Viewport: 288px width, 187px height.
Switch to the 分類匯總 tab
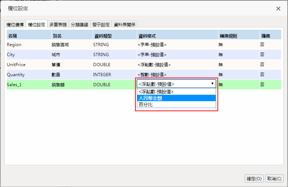pos(80,25)
